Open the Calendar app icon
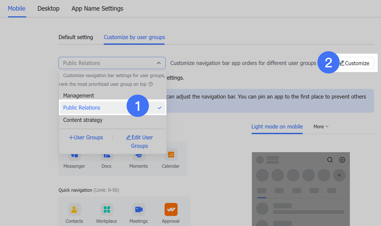 (171, 155)
